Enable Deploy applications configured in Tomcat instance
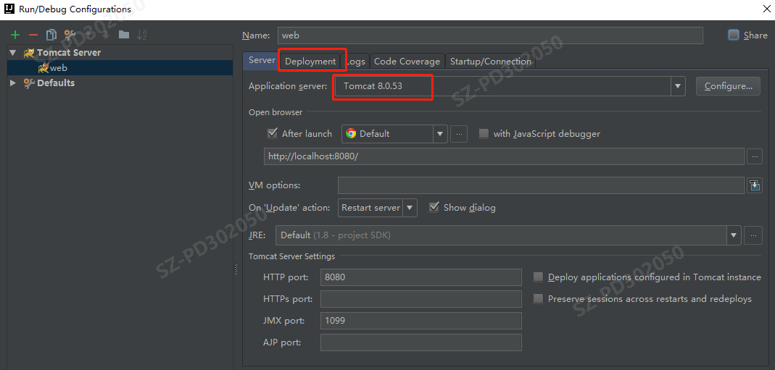The width and height of the screenshot is (775, 370). click(x=538, y=277)
